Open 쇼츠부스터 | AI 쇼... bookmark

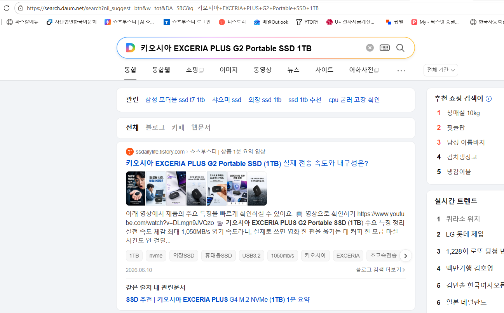click(x=129, y=22)
